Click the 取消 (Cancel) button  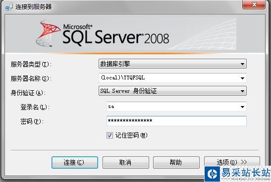click(126, 162)
